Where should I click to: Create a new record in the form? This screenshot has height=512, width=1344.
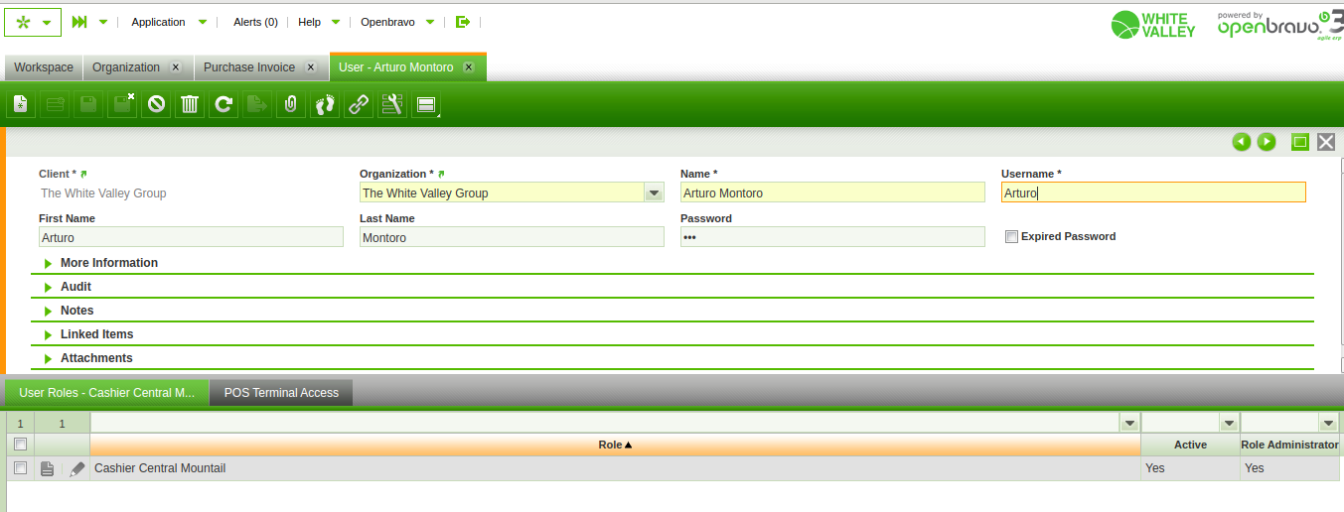21,103
